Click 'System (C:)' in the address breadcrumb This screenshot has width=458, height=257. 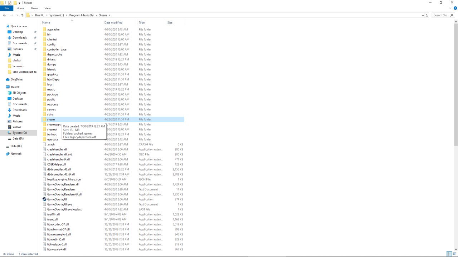pos(57,15)
